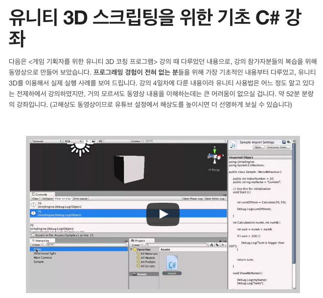The width and height of the screenshot is (323, 298).
Task: Click the Project panel lock icon
Action: click(220, 241)
